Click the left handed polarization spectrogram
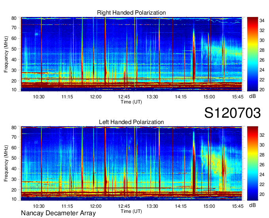This screenshot has height=218, width=269. (131, 163)
